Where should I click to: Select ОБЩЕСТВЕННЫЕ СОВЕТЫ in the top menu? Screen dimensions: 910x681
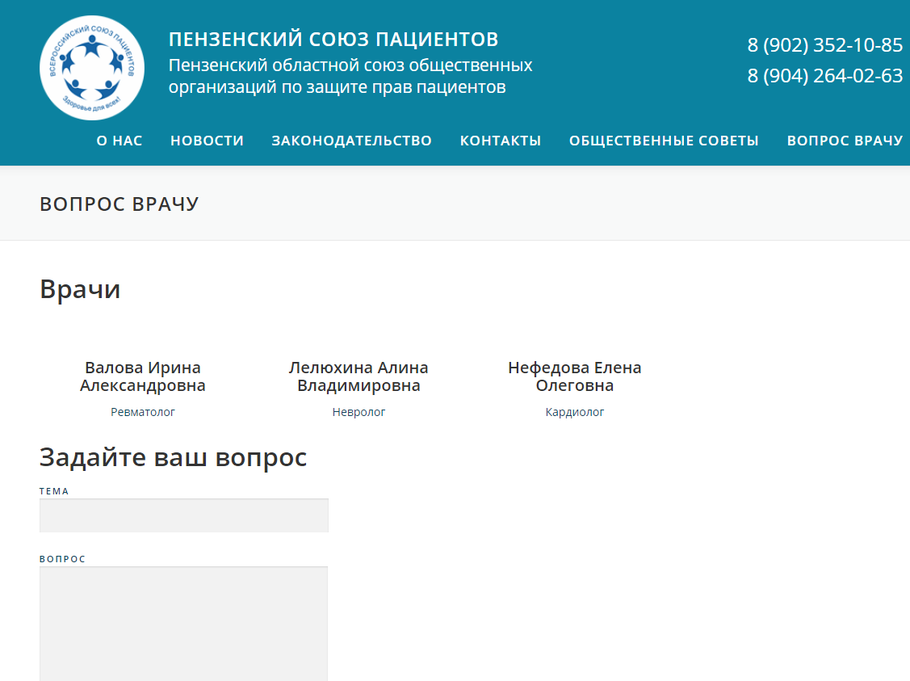664,141
